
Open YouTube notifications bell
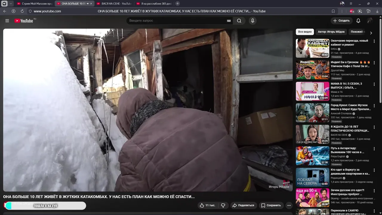358,21
